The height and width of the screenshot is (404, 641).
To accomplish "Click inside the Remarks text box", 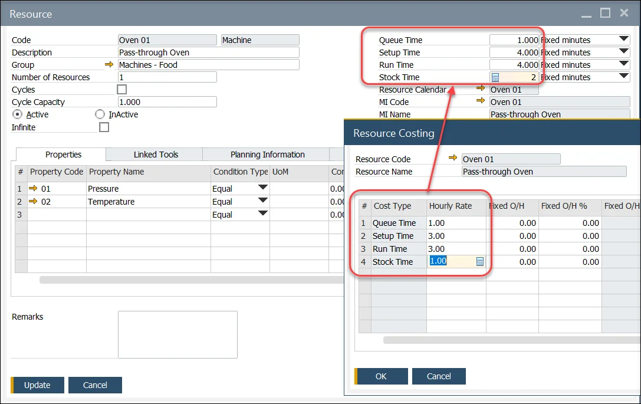I will point(177,334).
